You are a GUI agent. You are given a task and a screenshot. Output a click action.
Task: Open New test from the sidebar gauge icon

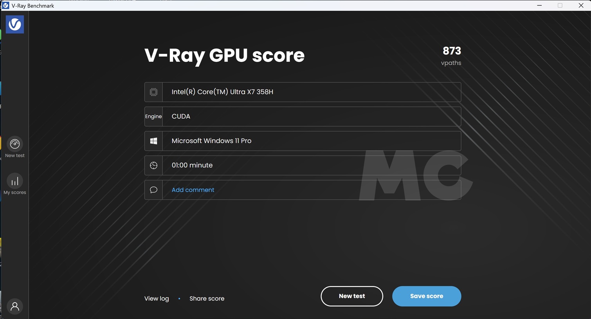[15, 144]
